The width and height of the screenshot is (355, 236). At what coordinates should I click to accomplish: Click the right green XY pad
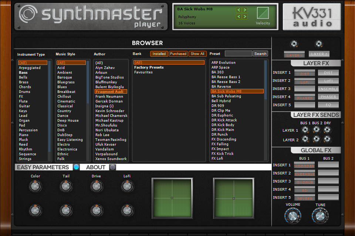click(234, 198)
